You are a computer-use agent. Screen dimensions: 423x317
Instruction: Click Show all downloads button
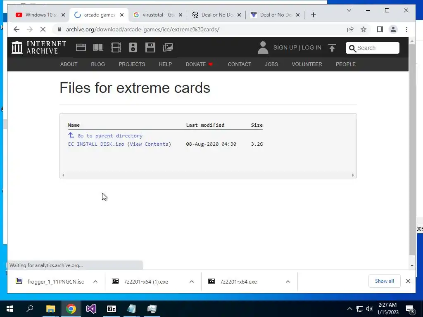pyautogui.click(x=385, y=281)
